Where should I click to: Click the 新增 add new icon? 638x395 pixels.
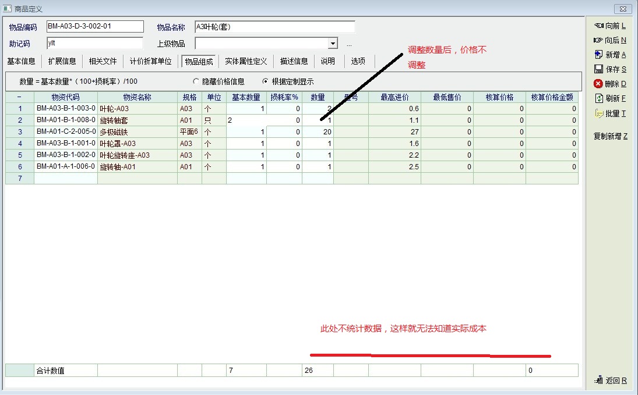(598, 55)
